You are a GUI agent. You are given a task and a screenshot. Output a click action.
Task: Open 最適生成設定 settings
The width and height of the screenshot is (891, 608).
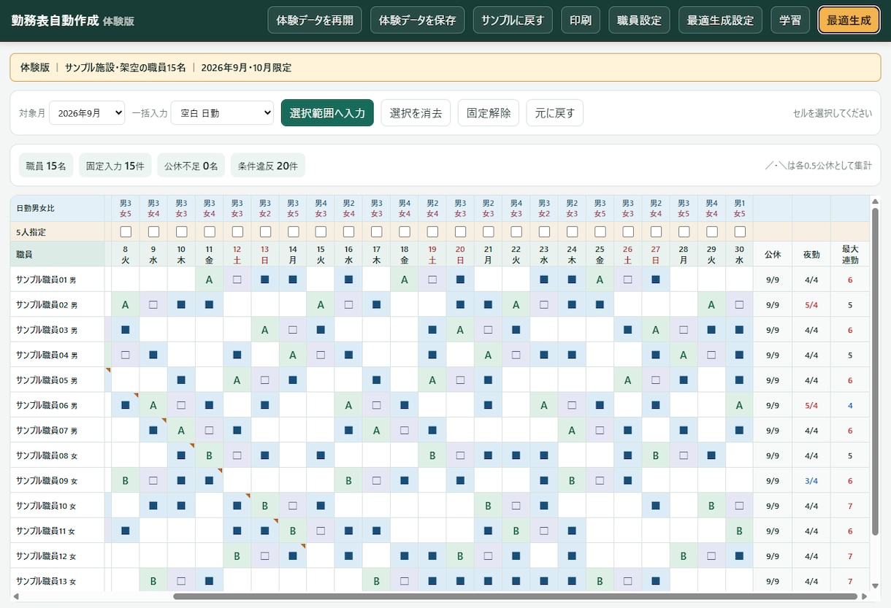(x=720, y=20)
